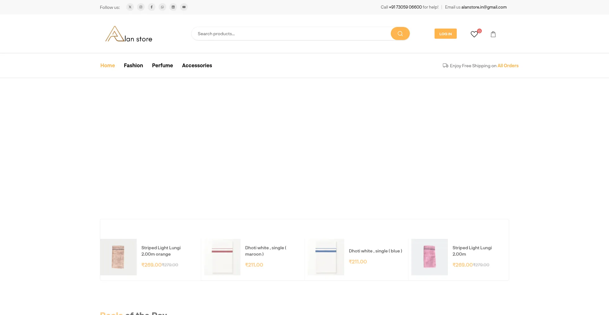Open the shopping bag cart icon
609x315 pixels.
tap(493, 34)
